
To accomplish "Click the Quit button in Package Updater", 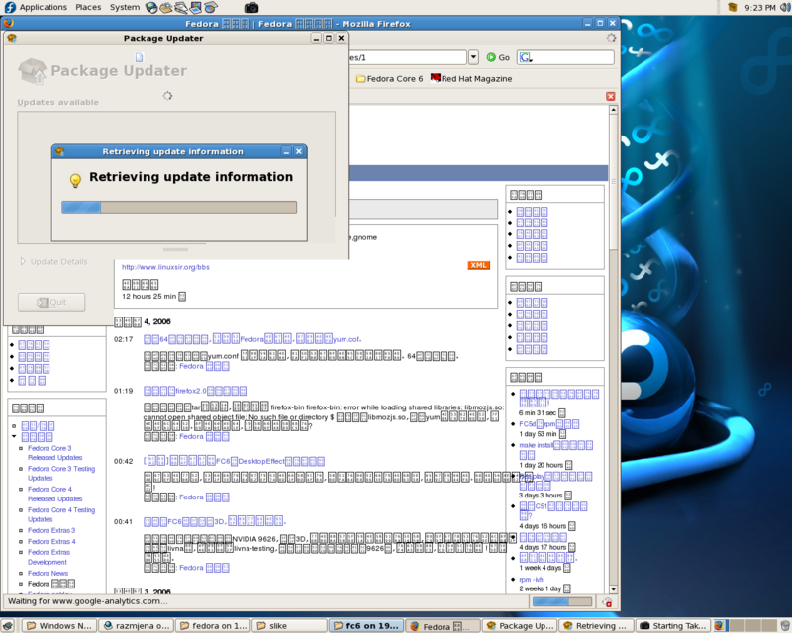I will [51, 302].
